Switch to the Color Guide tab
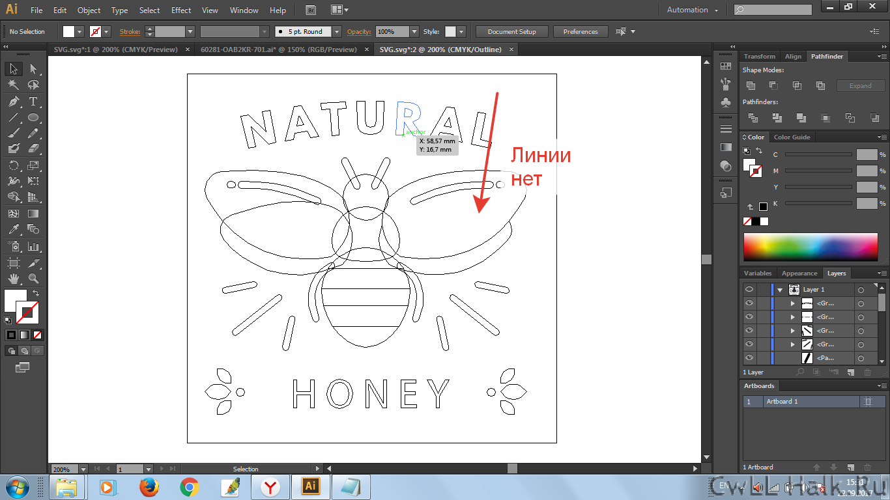Screen dimensions: 890x500 pyautogui.click(x=792, y=137)
